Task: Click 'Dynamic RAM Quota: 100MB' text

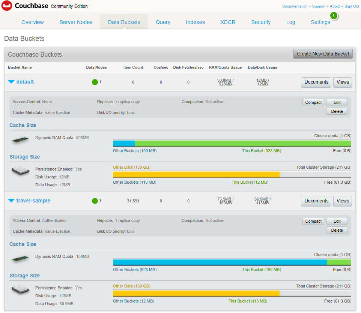Action: tap(62, 256)
